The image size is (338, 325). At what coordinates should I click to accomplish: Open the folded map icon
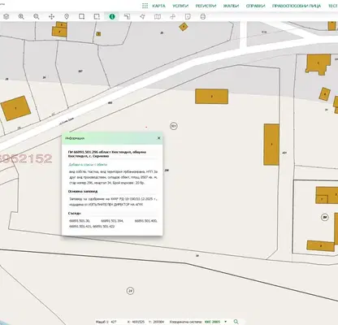[158, 16]
